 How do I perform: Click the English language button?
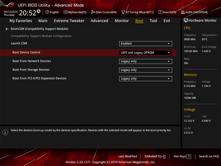(54, 12)
